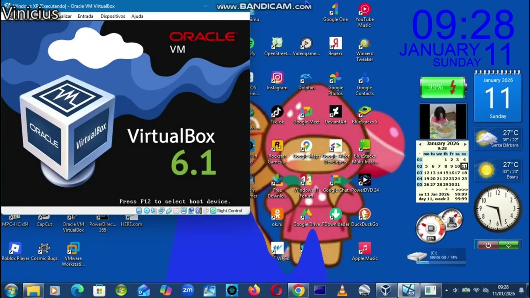Open Google One desktop shortcut
Image resolution: width=530 pixels, height=298 pixels.
335,13
